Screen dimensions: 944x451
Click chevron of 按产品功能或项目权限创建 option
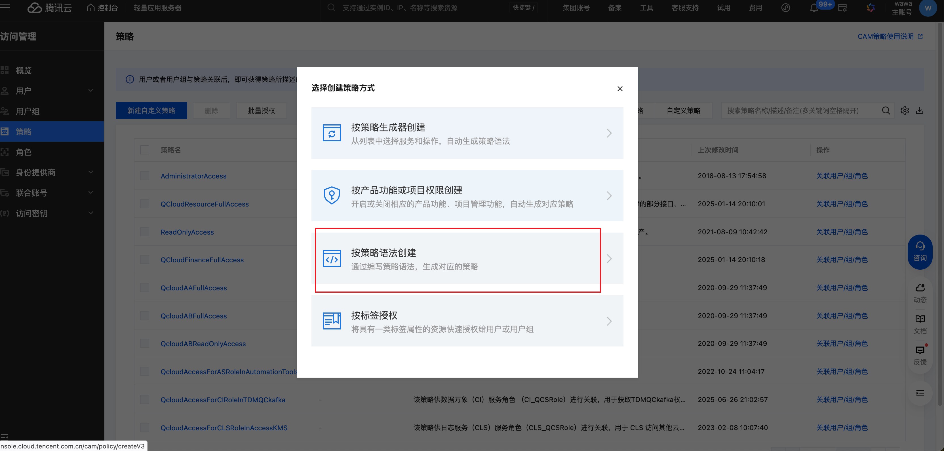(x=609, y=195)
